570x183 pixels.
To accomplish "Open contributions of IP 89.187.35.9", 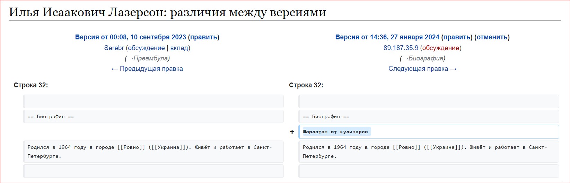I will (401, 48).
